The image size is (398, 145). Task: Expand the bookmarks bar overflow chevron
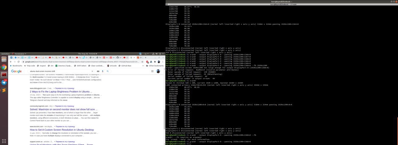click(143, 66)
